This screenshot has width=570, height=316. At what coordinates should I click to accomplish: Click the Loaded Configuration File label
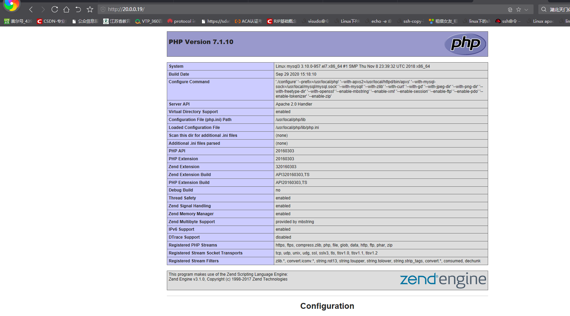click(x=194, y=128)
